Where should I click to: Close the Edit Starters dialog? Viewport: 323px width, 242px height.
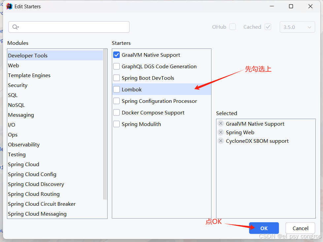310,6
